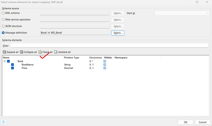Choose Web service operation as source
Image resolution: width=212 pixels, height=126 pixels.
[x=3, y=20]
